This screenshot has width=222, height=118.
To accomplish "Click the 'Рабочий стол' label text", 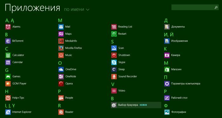I will click(x=179, y=98).
